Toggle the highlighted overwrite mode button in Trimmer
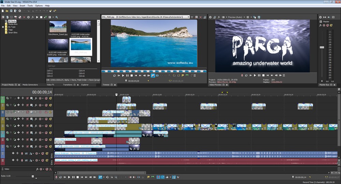The width and height of the screenshot is (341, 184). click(x=153, y=76)
